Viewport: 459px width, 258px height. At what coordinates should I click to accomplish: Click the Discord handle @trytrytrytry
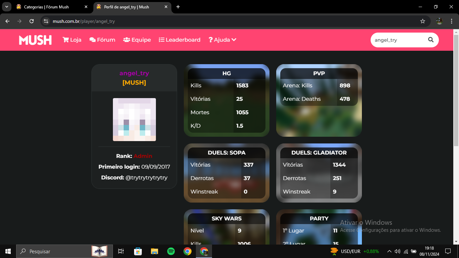click(147, 177)
